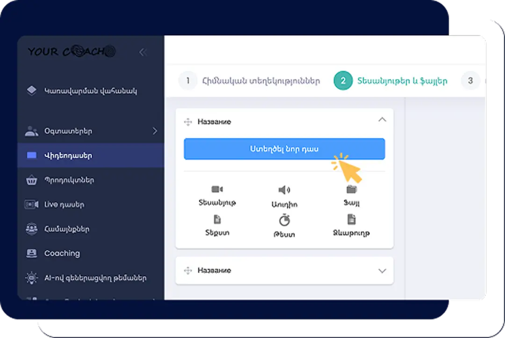The image size is (505, 338).
Task: Add video with Տեսանյութ camera icon
Action: click(x=217, y=189)
